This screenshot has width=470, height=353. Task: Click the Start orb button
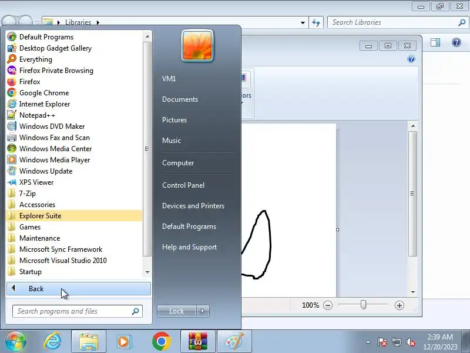[x=16, y=342]
